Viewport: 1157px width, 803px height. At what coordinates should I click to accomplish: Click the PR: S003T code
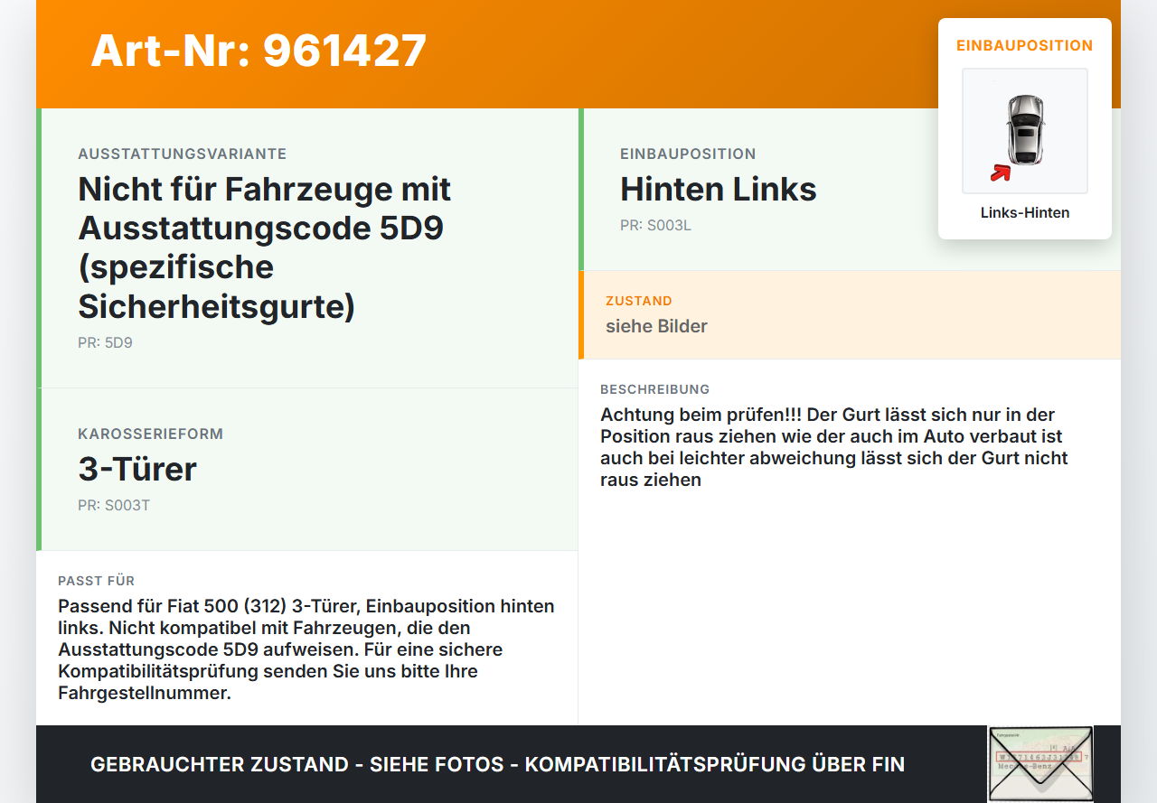(114, 506)
